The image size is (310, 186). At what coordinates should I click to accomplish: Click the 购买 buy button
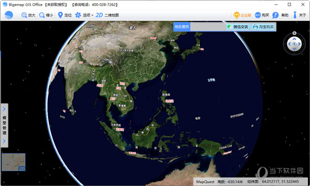coord(262,15)
